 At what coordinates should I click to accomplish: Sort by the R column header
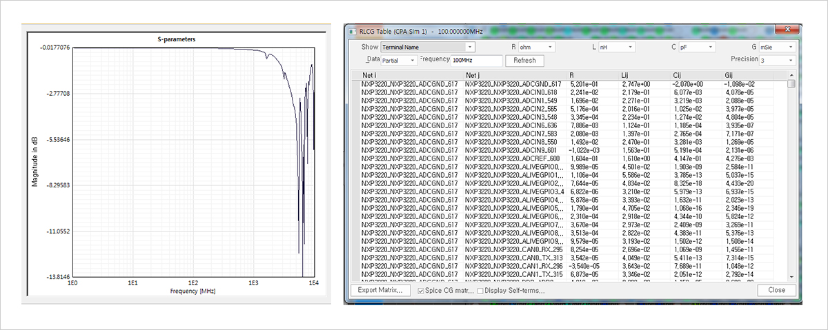[x=592, y=75]
